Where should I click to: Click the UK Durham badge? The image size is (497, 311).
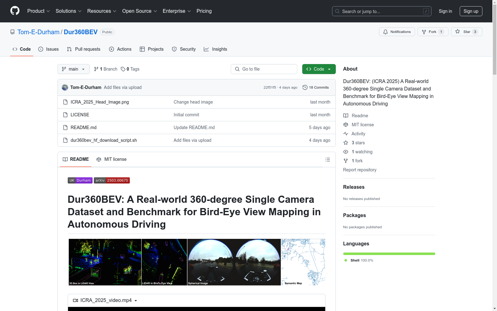pyautogui.click(x=80, y=180)
